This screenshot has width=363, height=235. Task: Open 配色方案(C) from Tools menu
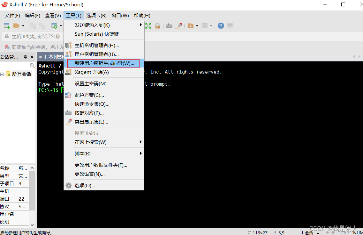(x=104, y=95)
